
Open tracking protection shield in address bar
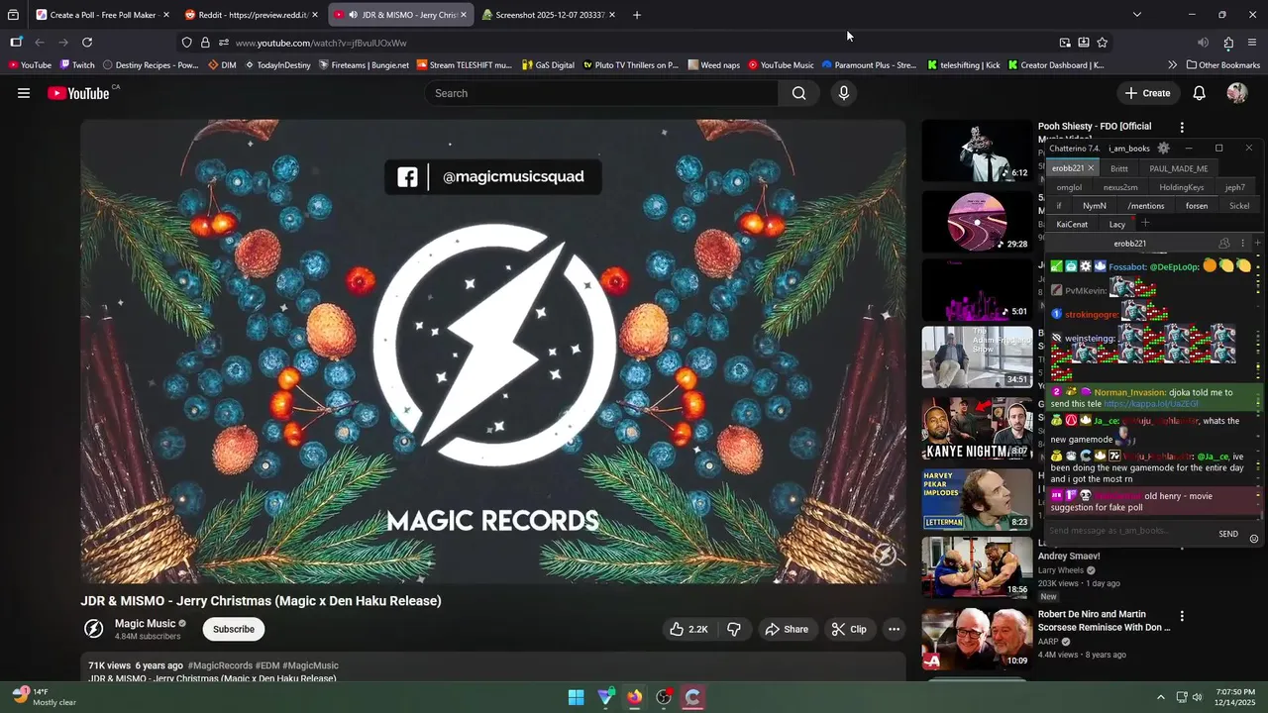pos(186,43)
